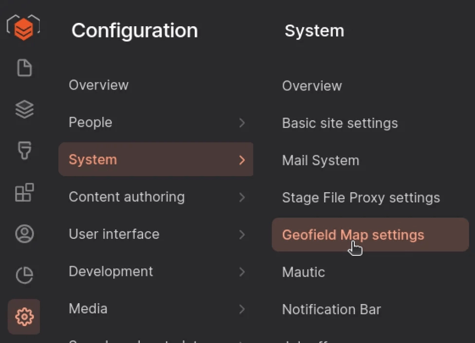Select the Structure layers icon

tap(23, 109)
